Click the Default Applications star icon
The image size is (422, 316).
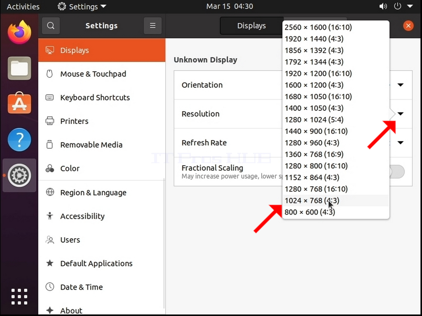[x=50, y=263]
